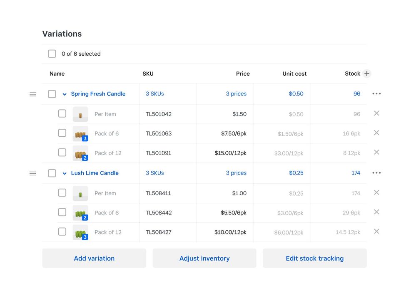Open Edit stock tracking
416x305 pixels.
coord(314,258)
